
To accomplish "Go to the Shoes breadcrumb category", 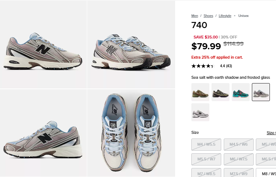I will point(208,16).
